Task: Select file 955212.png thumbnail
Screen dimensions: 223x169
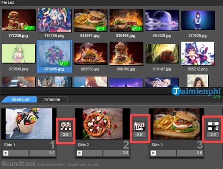Action: (x=198, y=53)
